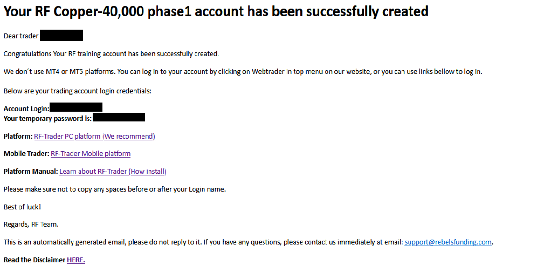The height and width of the screenshot is (272, 544).
Task: Click the support@rebelsfunding.com email link
Action: [448, 242]
